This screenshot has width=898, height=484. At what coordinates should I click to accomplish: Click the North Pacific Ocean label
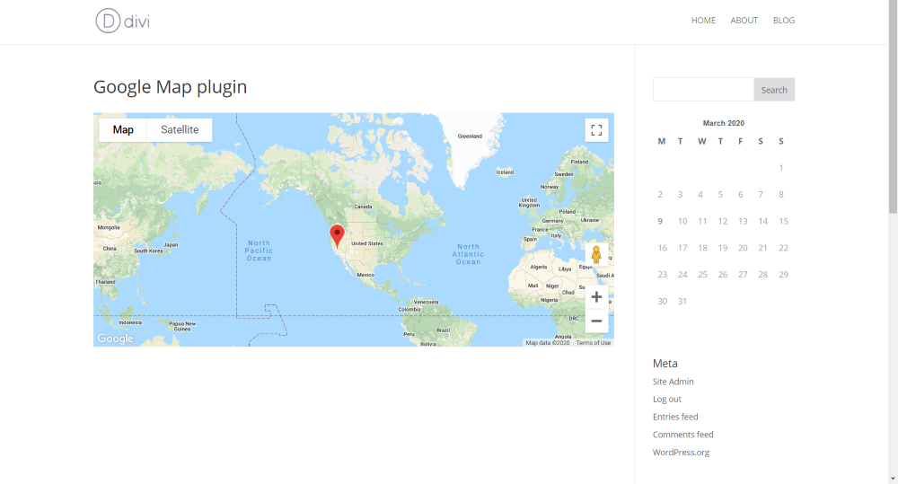[x=259, y=251]
